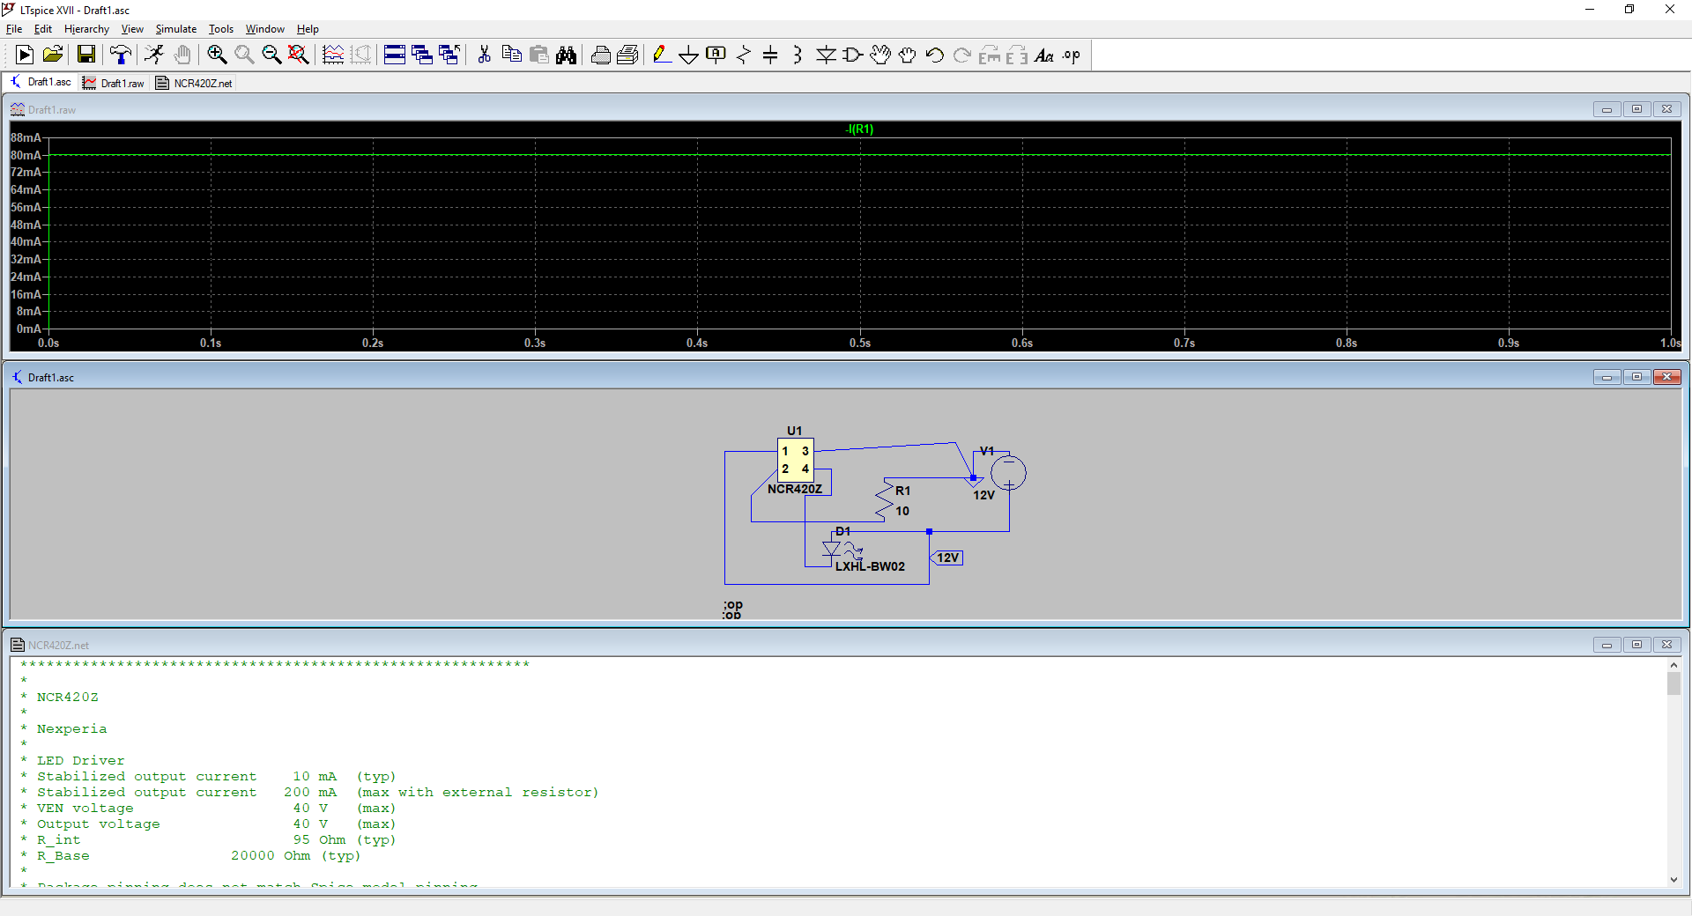Select the Cut scissors tool
The width and height of the screenshot is (1692, 916).
(484, 55)
